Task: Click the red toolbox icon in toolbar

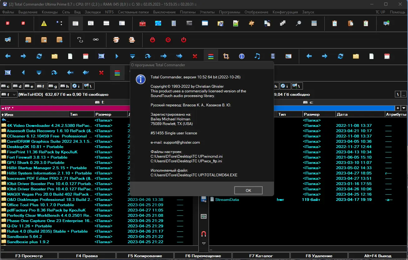Action: click(143, 23)
